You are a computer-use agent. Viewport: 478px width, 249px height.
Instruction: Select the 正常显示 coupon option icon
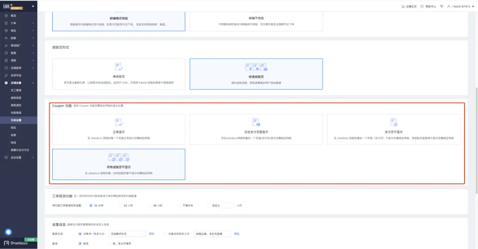point(119,122)
